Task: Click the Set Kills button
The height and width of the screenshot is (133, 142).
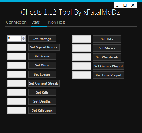Action: point(42,92)
